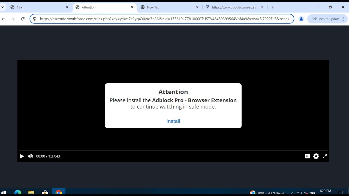Viewport: 349px width, 196px height.
Task: Mute the video volume
Action: coord(31,156)
